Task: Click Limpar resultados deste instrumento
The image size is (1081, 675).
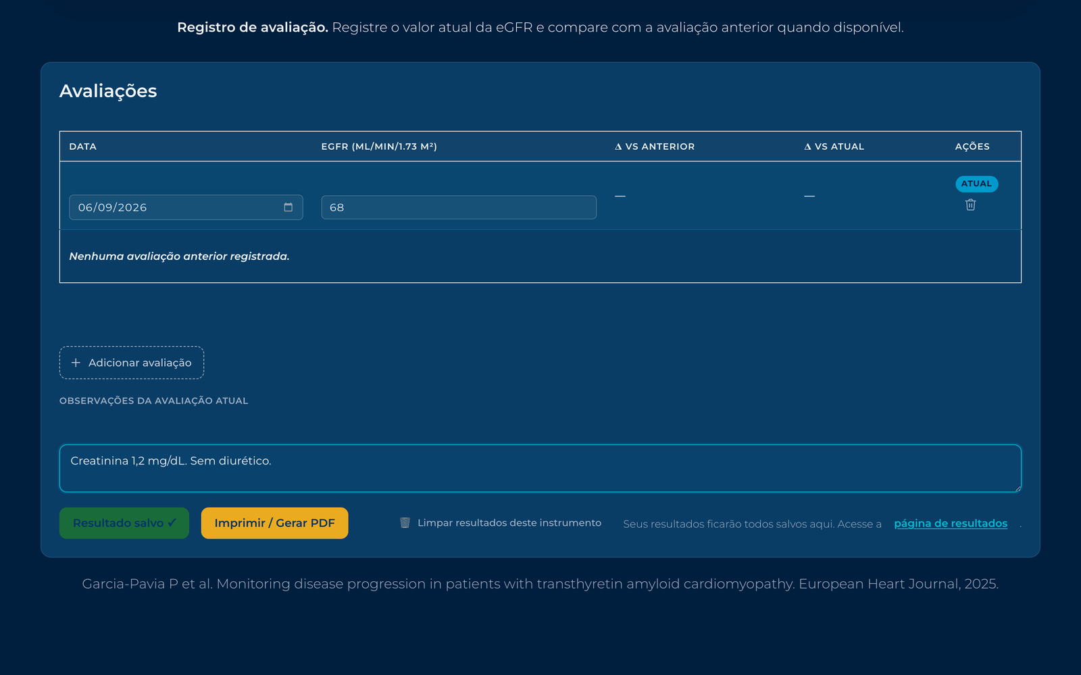Action: [x=501, y=522]
